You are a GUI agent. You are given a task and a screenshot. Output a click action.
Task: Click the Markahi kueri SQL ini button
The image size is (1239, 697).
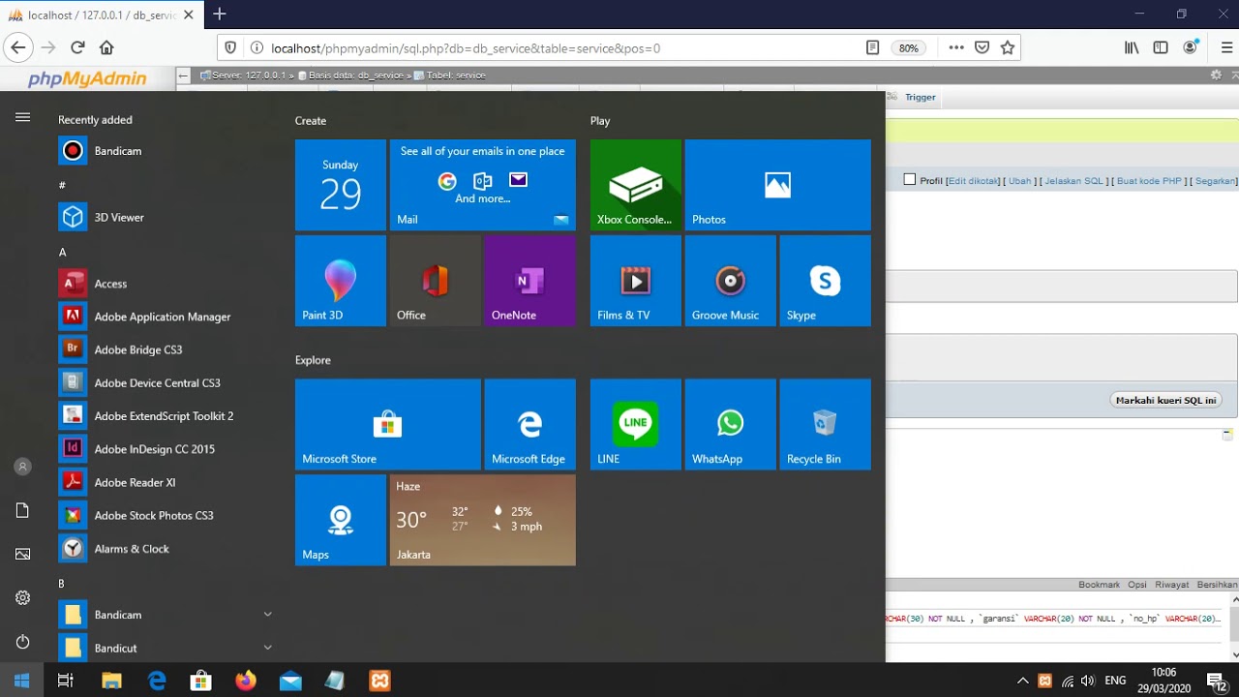coord(1165,400)
